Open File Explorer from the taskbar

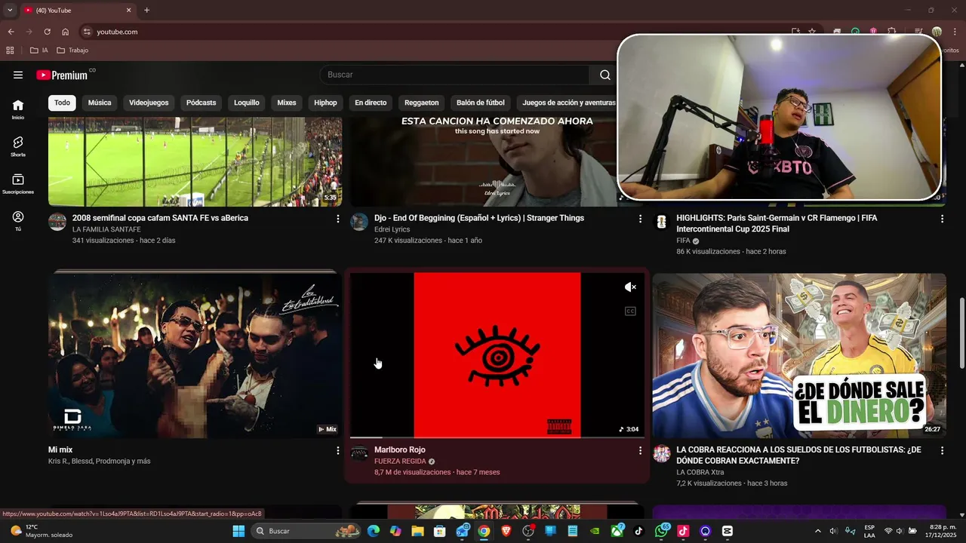(417, 531)
